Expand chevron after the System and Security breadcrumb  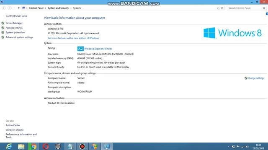coord(71,8)
